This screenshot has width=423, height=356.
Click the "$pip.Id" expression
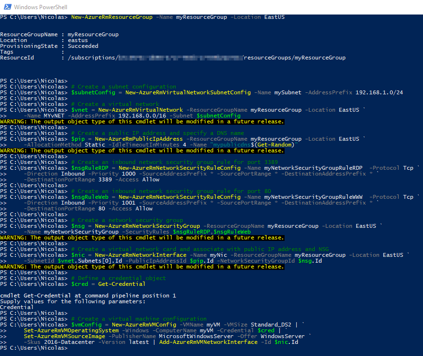pos(201,261)
